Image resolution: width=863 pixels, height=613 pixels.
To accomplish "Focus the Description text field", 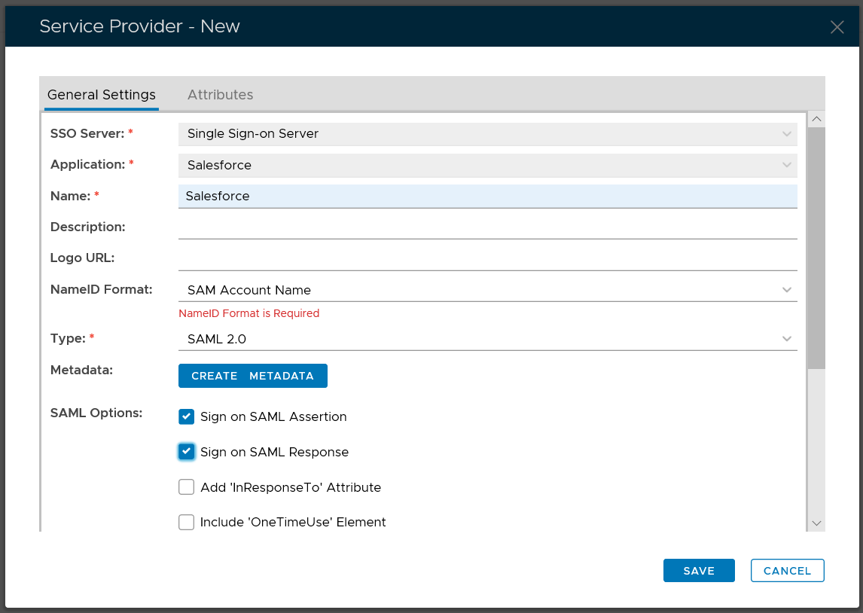I will click(487, 227).
